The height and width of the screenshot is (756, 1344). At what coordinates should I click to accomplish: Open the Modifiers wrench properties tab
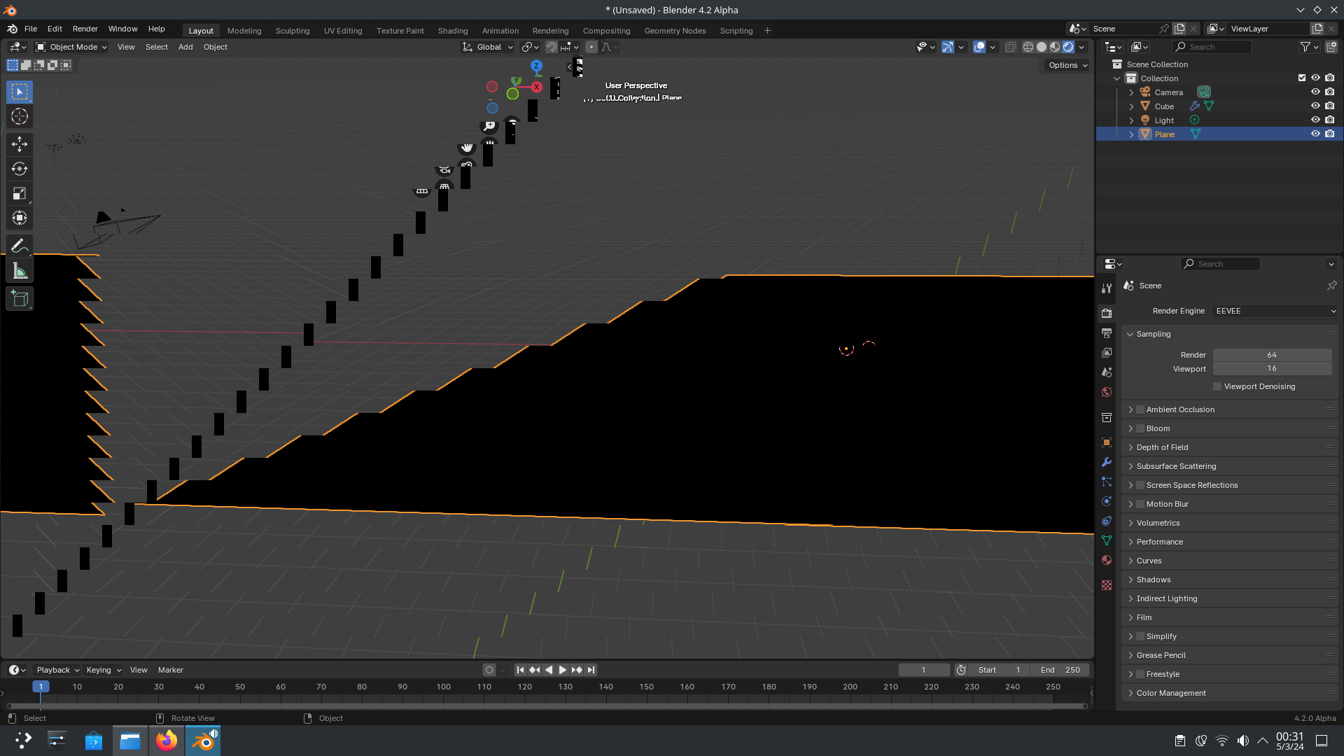(1107, 462)
